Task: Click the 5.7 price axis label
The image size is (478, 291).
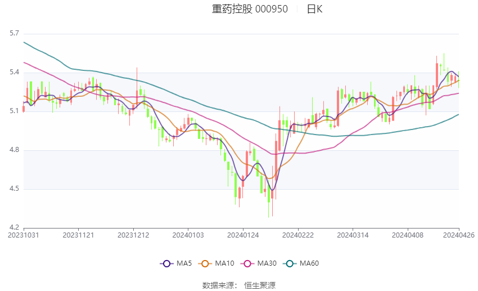Action: point(14,33)
